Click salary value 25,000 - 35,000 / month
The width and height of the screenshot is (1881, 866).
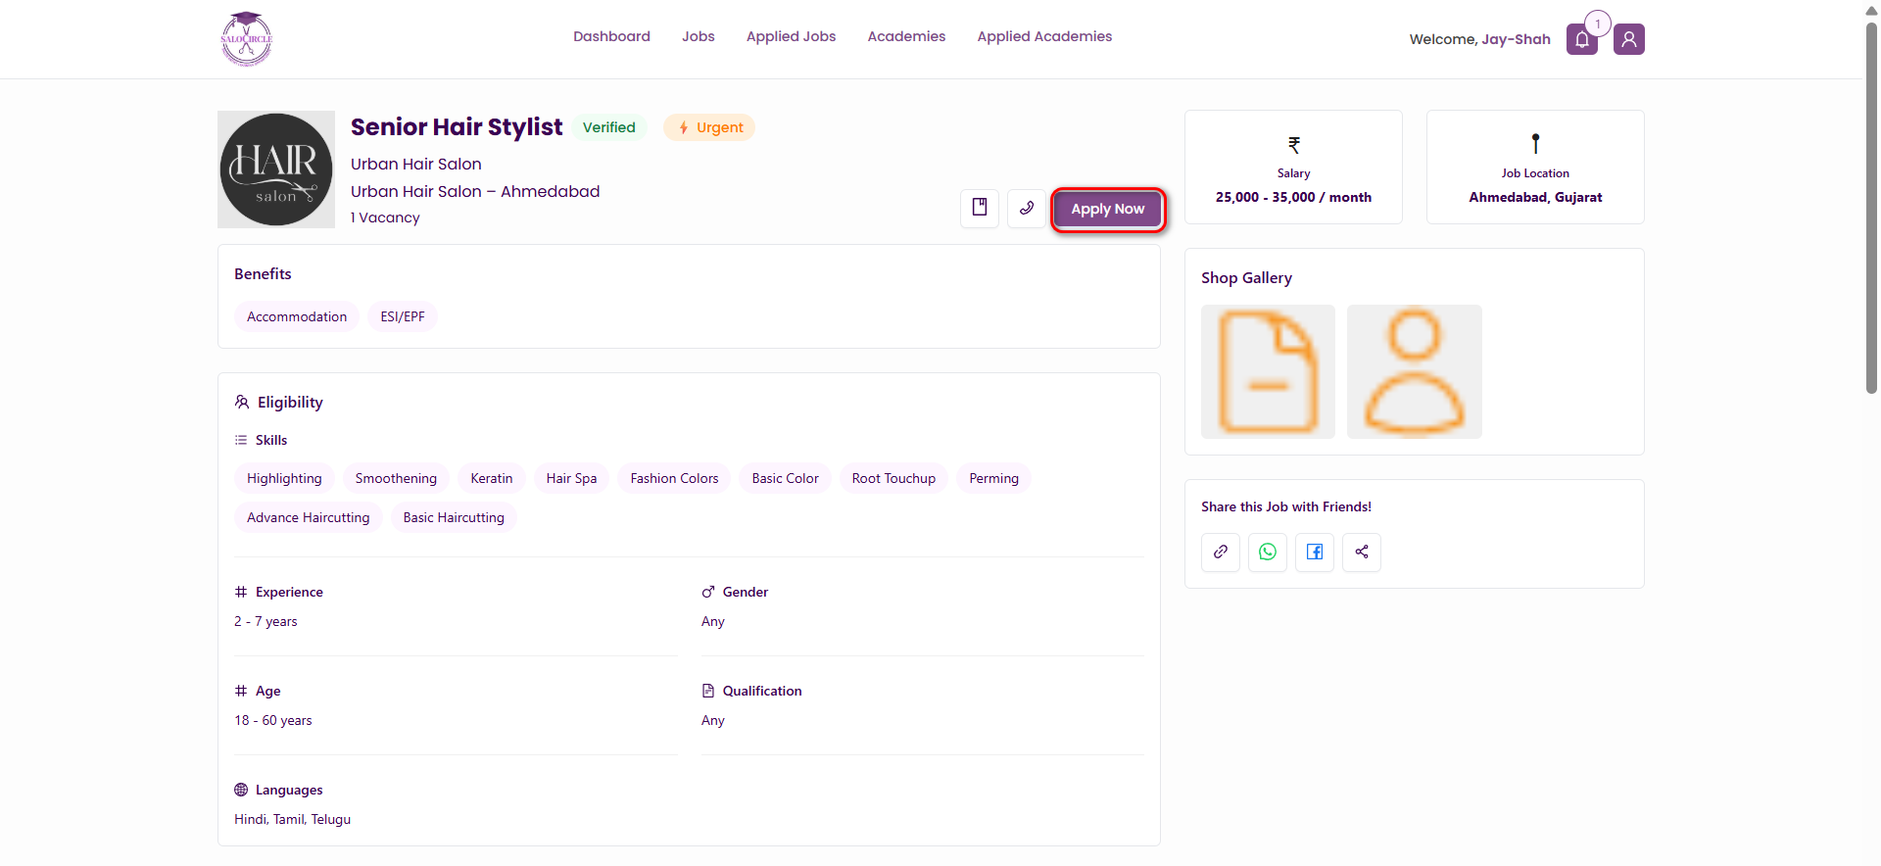(1293, 197)
